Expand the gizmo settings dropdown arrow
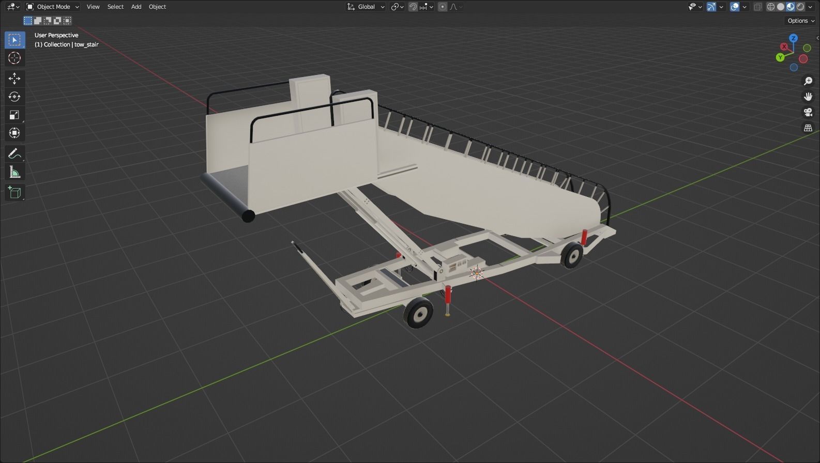Image resolution: width=820 pixels, height=463 pixels. (x=721, y=7)
